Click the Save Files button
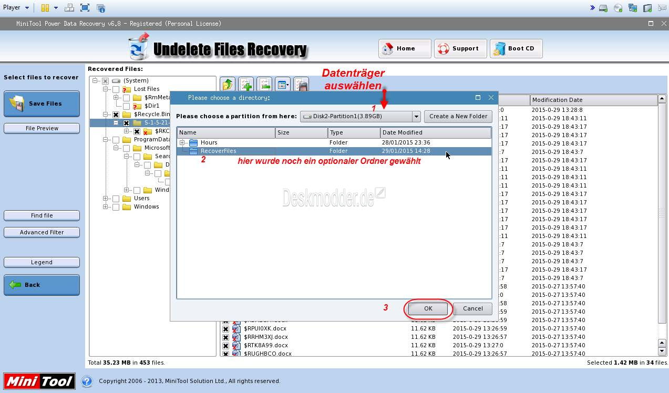This screenshot has height=393, width=669. tap(42, 104)
